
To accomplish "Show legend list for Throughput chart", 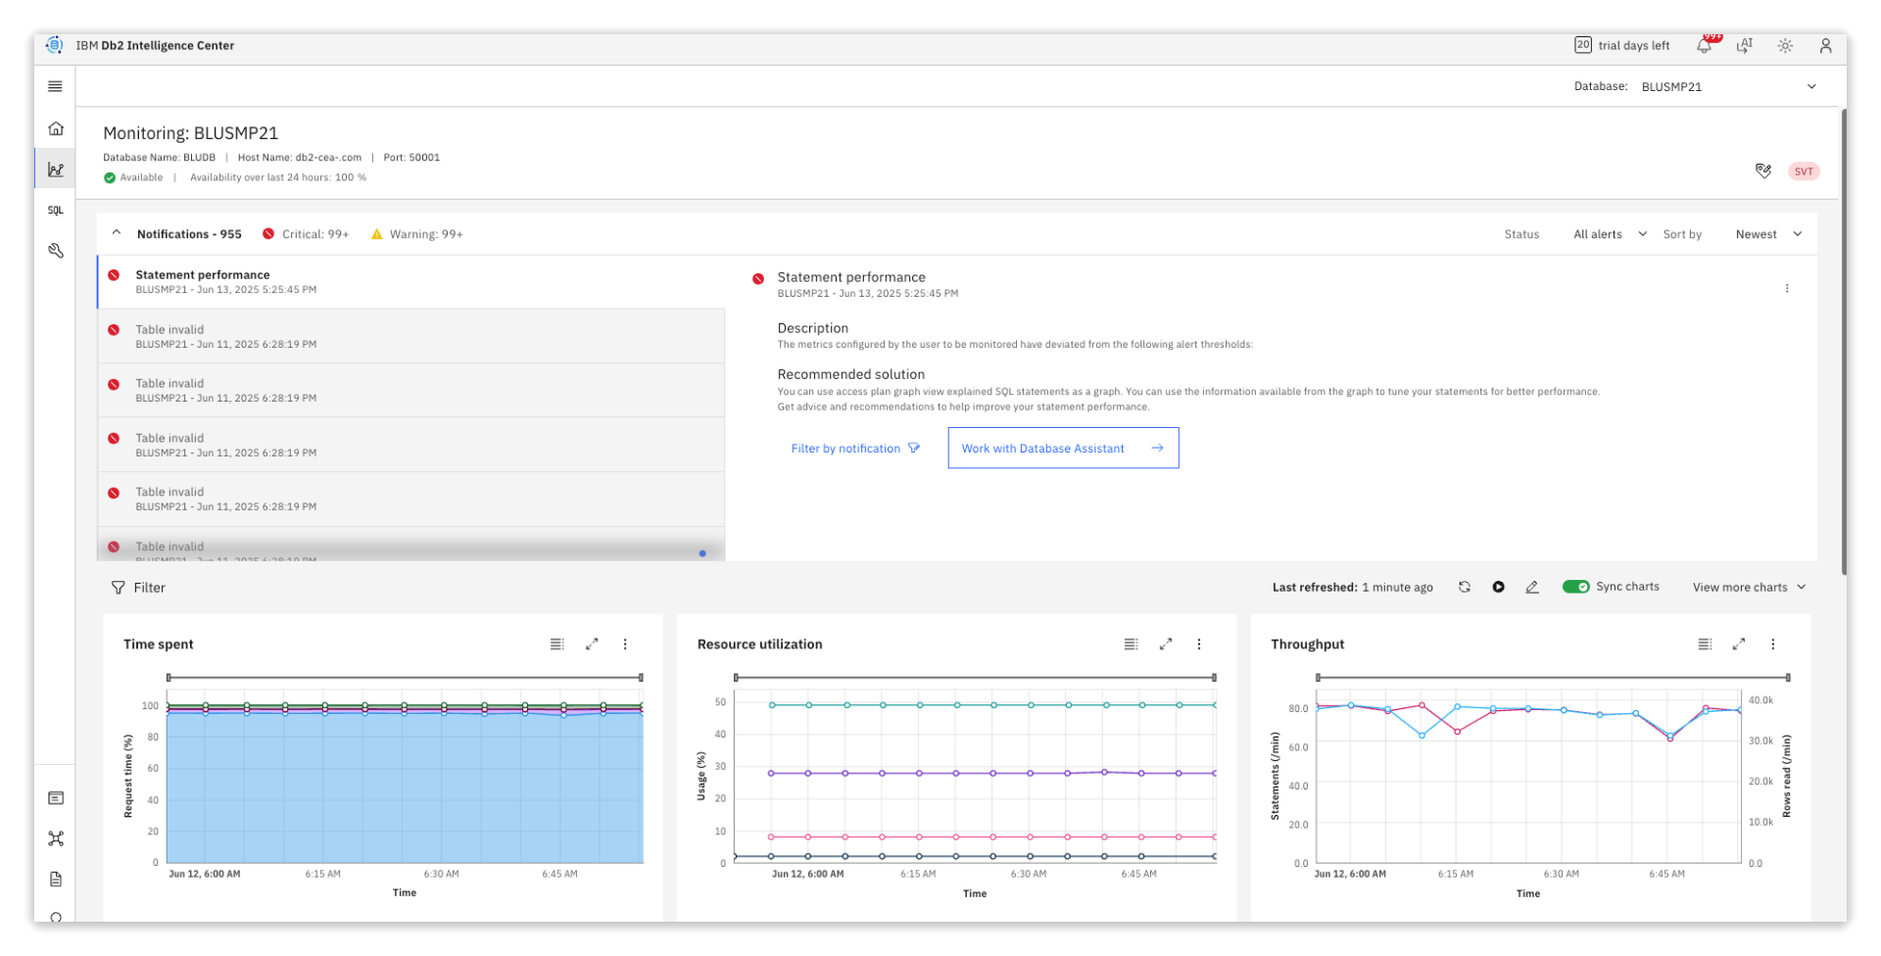I will 1705,645.
